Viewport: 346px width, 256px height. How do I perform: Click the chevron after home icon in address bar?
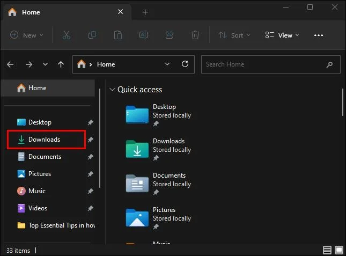coord(91,64)
